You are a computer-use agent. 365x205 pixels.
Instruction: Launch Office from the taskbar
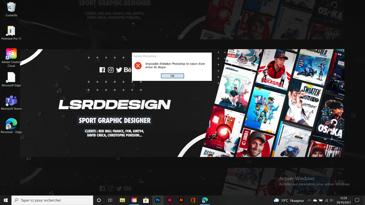(x=193, y=200)
